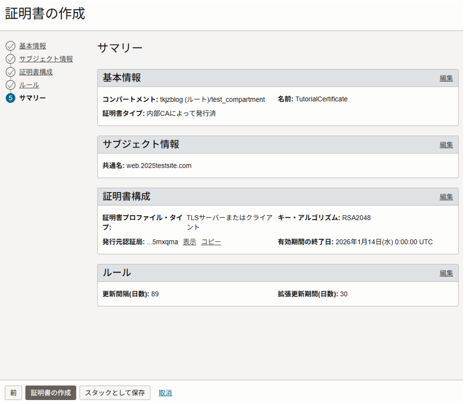Image resolution: width=464 pixels, height=404 pixels.
Task: Click the checkmark icon beside サブジェクト情報 step
Action: click(x=11, y=59)
